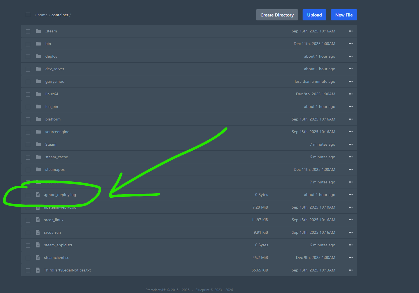This screenshot has width=419, height=293.
Task: Open the options menu for srcds_linux
Action: click(350, 220)
